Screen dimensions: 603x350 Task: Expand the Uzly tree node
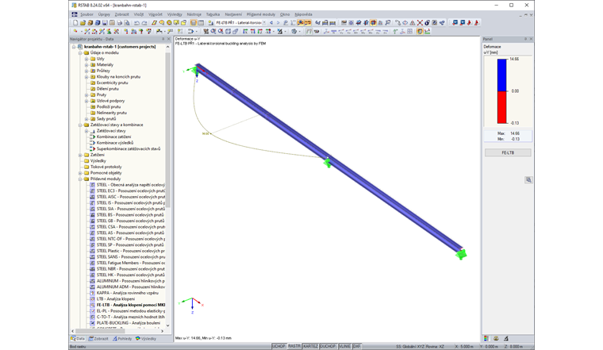(x=86, y=59)
